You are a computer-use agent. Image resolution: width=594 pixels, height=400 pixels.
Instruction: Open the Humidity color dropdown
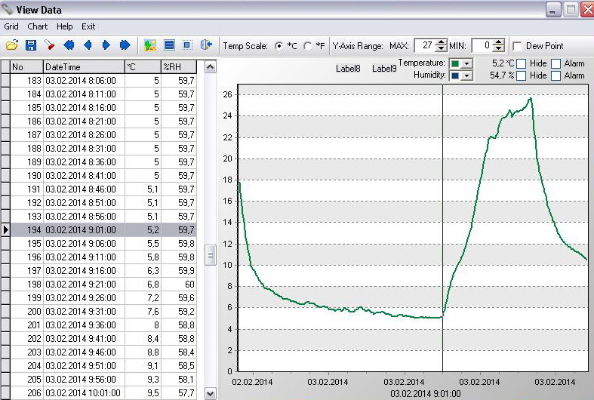[466, 75]
